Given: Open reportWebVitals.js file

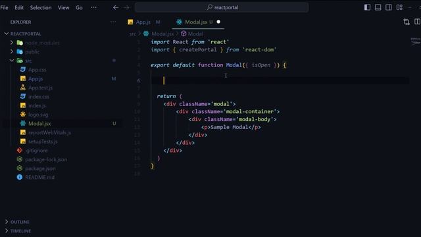Looking at the screenshot, I should click(50, 132).
